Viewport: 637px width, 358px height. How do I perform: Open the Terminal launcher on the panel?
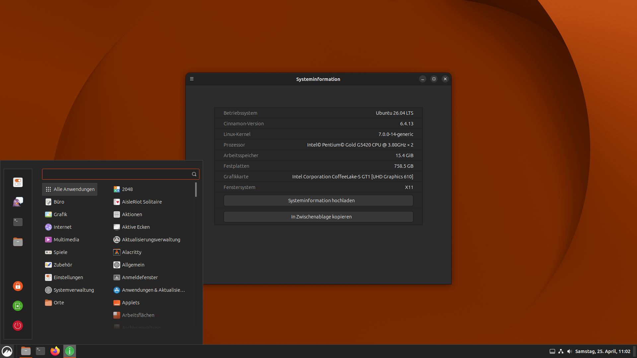coord(40,351)
